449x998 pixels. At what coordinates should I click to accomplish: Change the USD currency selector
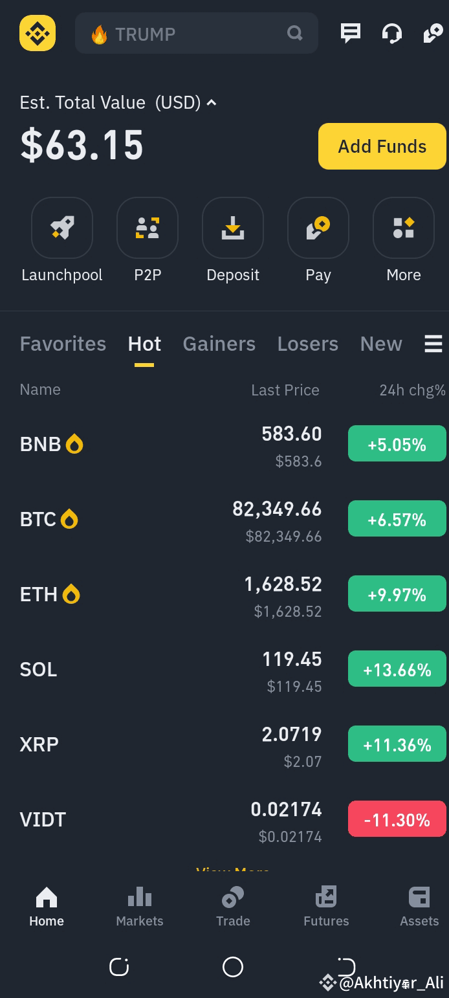[x=178, y=103]
